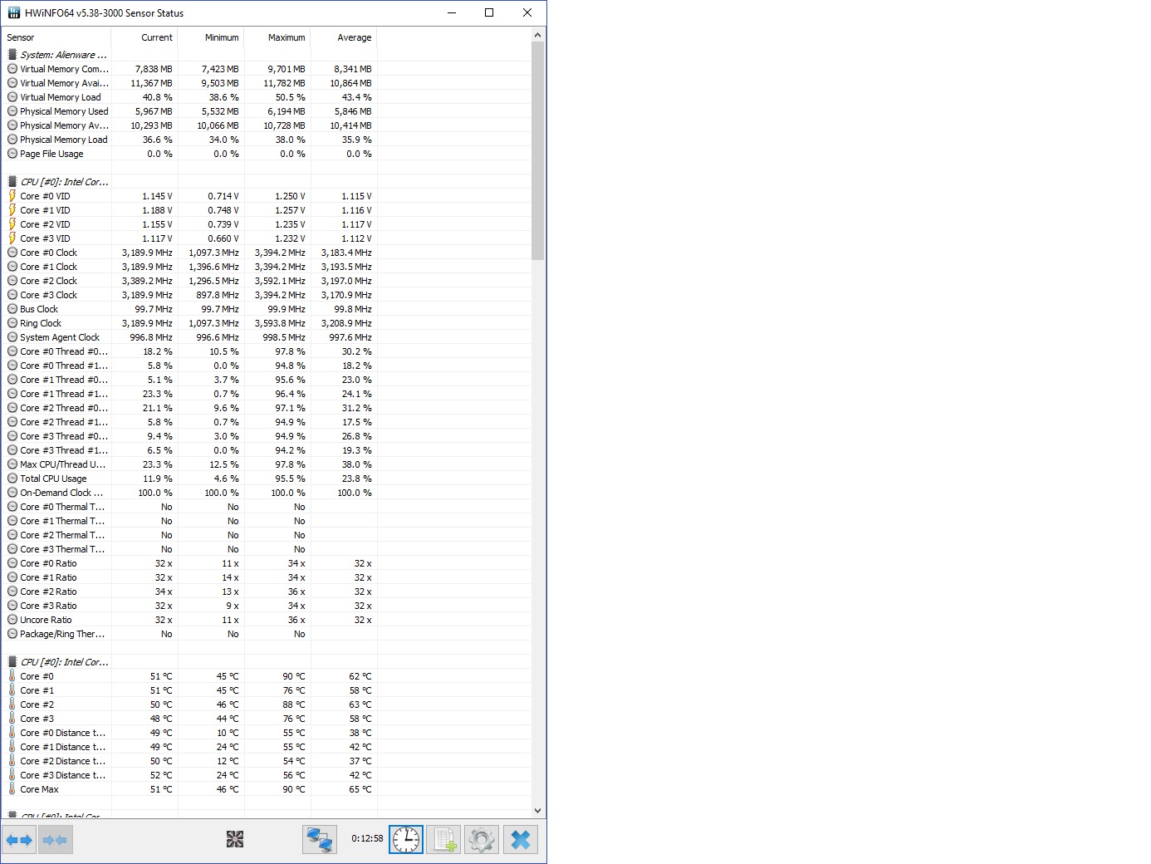Viewport: 1151px width, 864px height.
Task: Click the vertical scrollbar thumb
Action: (537, 150)
